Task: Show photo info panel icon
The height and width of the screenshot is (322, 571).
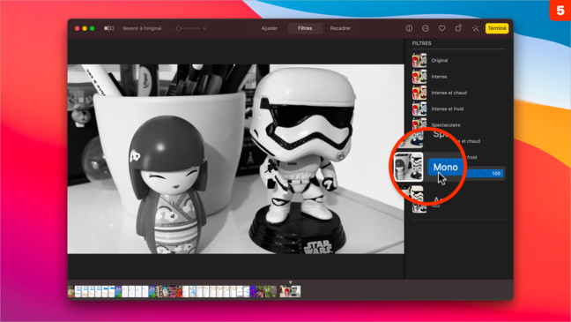Action: [409, 28]
